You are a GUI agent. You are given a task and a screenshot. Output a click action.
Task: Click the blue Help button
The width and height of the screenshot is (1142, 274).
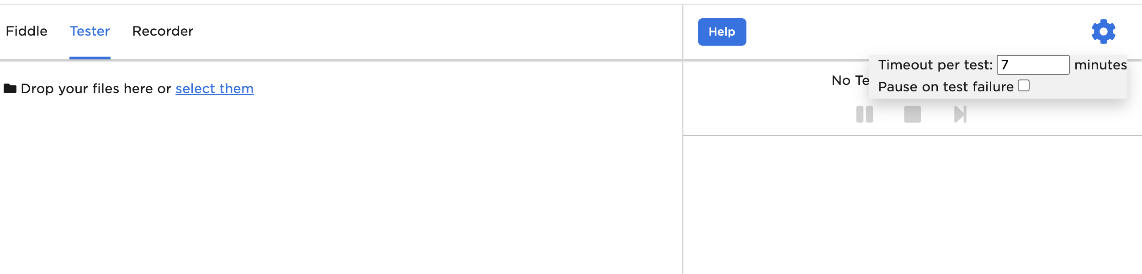(x=722, y=32)
